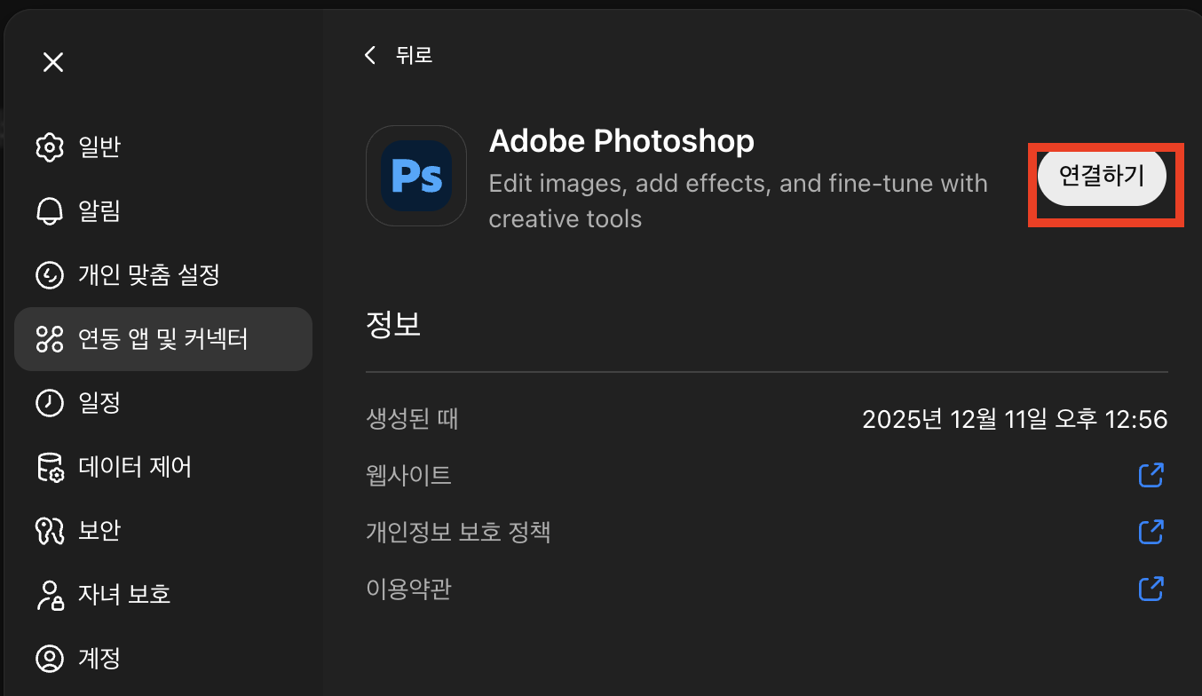Select 연동 앱 및 커넥터 in the sidebar
The height and width of the screenshot is (696, 1202).
[163, 339]
